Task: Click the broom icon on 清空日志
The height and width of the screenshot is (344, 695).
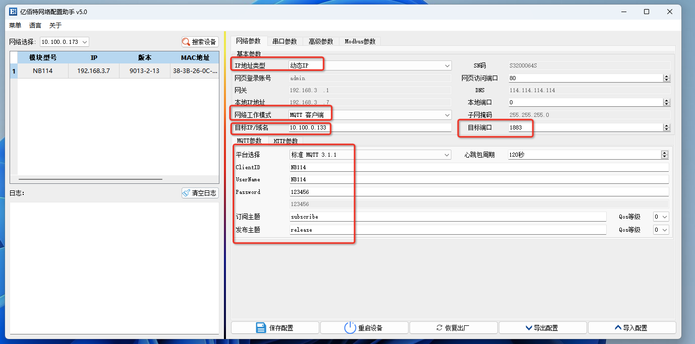Action: (186, 192)
